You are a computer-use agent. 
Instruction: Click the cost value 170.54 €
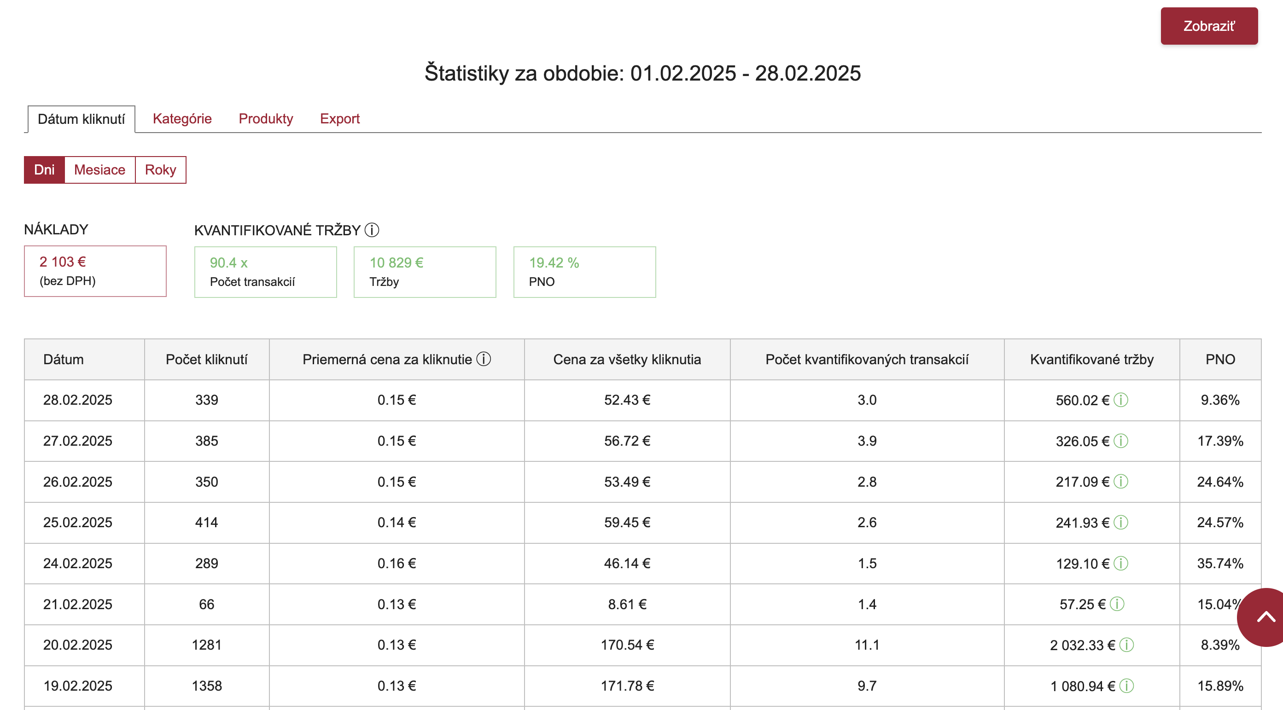[627, 645]
